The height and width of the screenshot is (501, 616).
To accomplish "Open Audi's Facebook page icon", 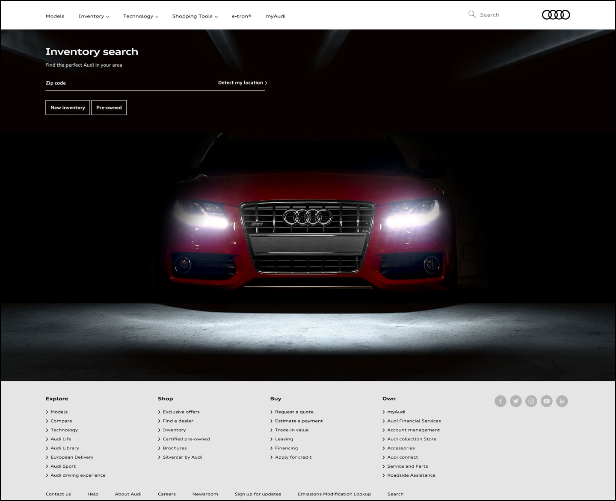I will pyautogui.click(x=500, y=401).
